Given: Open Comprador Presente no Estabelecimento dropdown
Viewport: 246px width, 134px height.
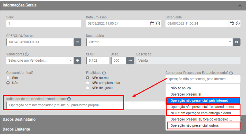Looking at the screenshot, I should pos(203,79).
